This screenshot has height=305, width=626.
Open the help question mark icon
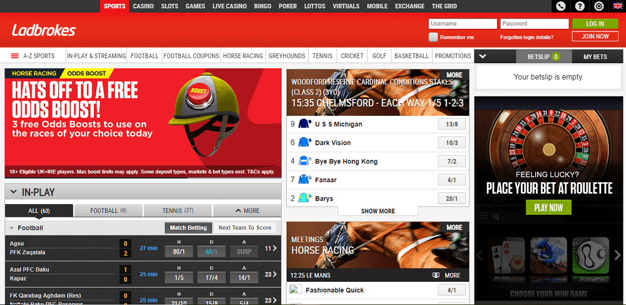[x=580, y=6]
